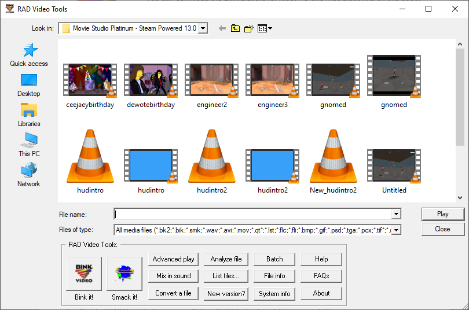Image resolution: width=469 pixels, height=310 pixels.
Task: Open the View menu icon
Action: [x=265, y=28]
